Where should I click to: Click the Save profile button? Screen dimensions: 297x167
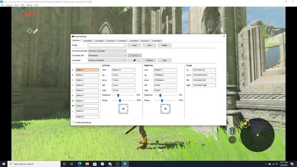pyautogui.click(x=149, y=45)
